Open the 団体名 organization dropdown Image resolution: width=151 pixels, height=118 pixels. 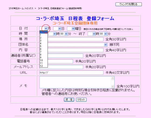coord(73,45)
